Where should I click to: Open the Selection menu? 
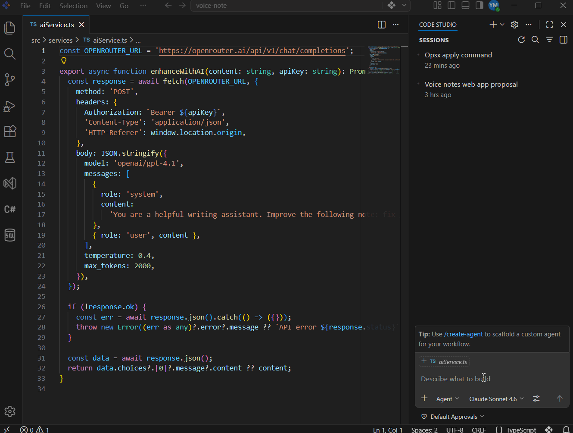[x=73, y=6]
